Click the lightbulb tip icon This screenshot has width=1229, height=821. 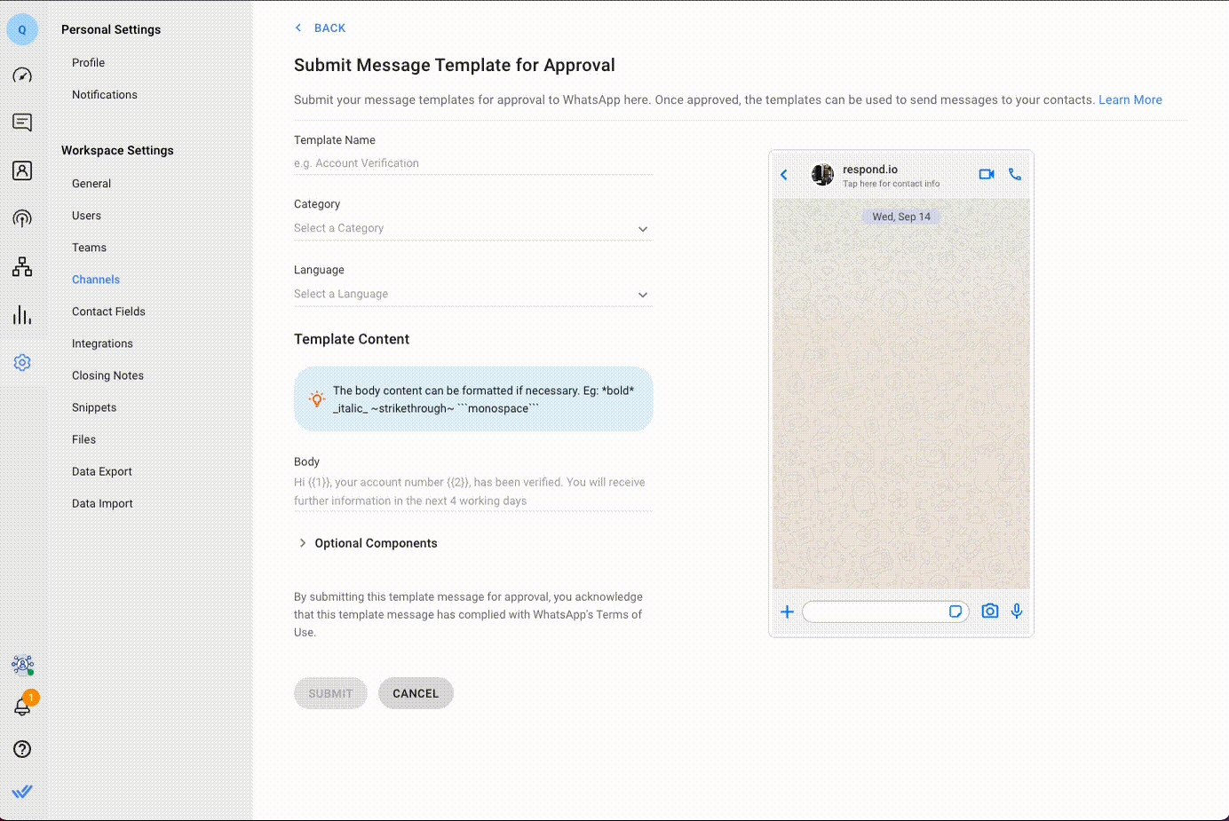click(x=317, y=399)
